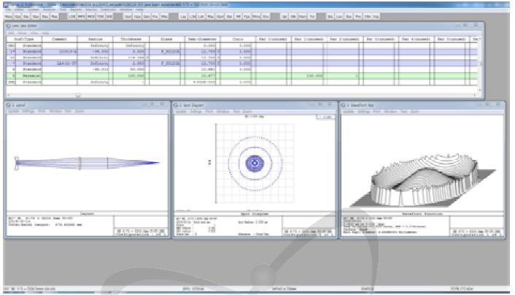This screenshot has height=295, width=515.
Task: Click the Spt (Spot Diagram) toolbar button
Action: 229,16
